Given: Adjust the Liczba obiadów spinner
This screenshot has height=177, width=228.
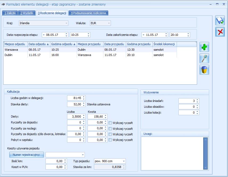Looking at the screenshot, I should coord(197,107).
